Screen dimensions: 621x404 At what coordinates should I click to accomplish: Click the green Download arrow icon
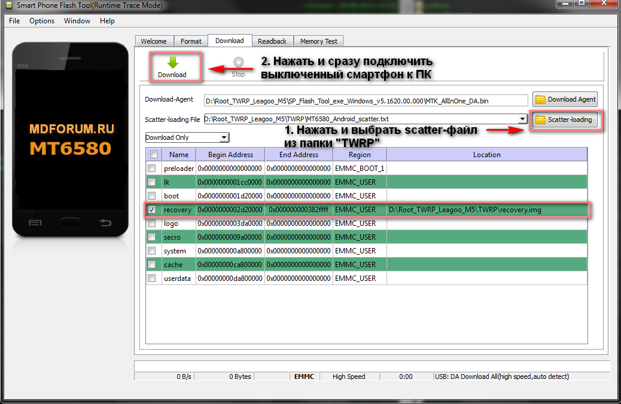(172, 63)
